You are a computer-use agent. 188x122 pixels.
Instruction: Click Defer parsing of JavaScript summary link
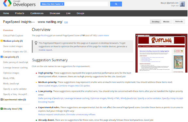pos(51,98)
